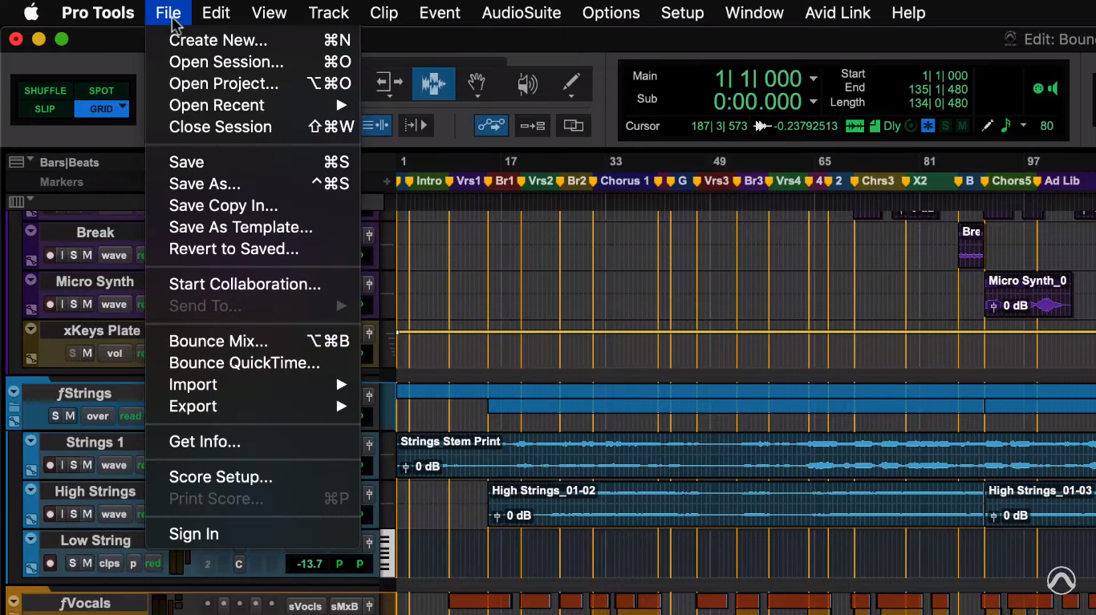Select the Grabber hand tool
Viewport: 1096px width, 615px height.
click(476, 83)
